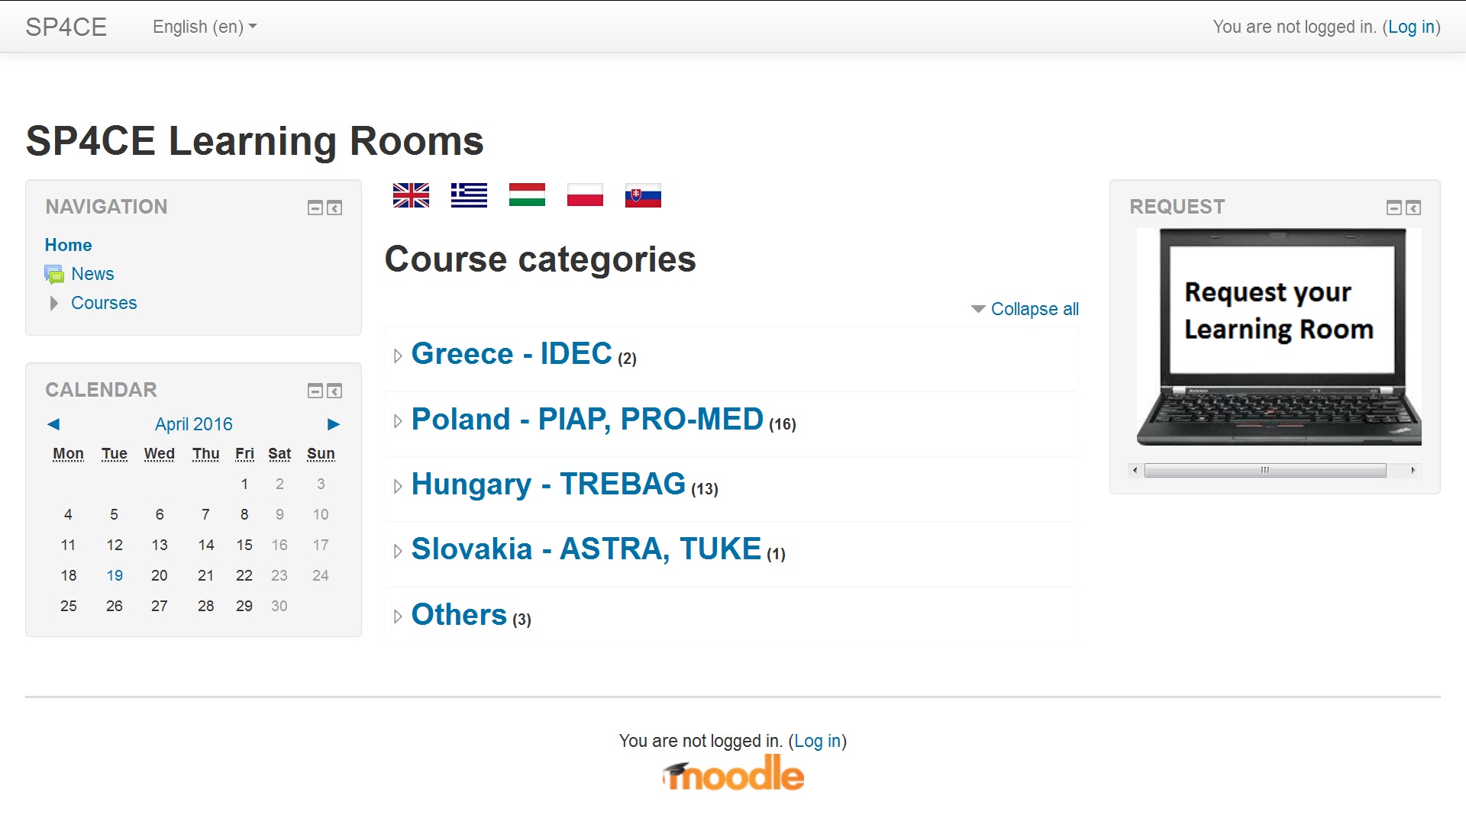Viewport: 1466px width, 824px height.
Task: Click the Request block horizontal scrollbar
Action: coord(1274,470)
